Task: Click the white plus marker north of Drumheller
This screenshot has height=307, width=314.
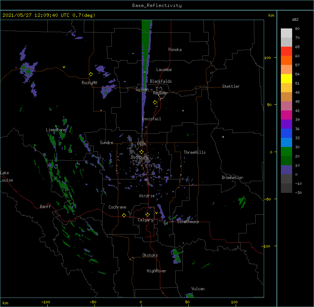Action: [x=223, y=137]
